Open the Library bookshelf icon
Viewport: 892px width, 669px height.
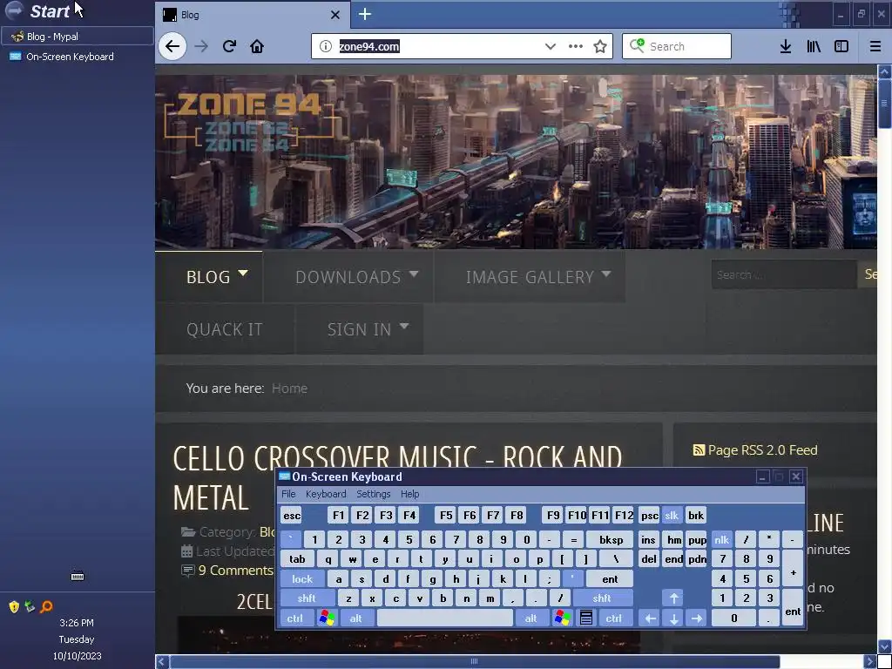pyautogui.click(x=814, y=47)
